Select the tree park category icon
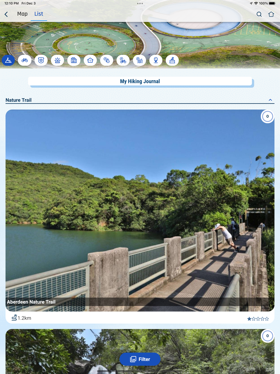Image resolution: width=280 pixels, height=374 pixels. 107,60
